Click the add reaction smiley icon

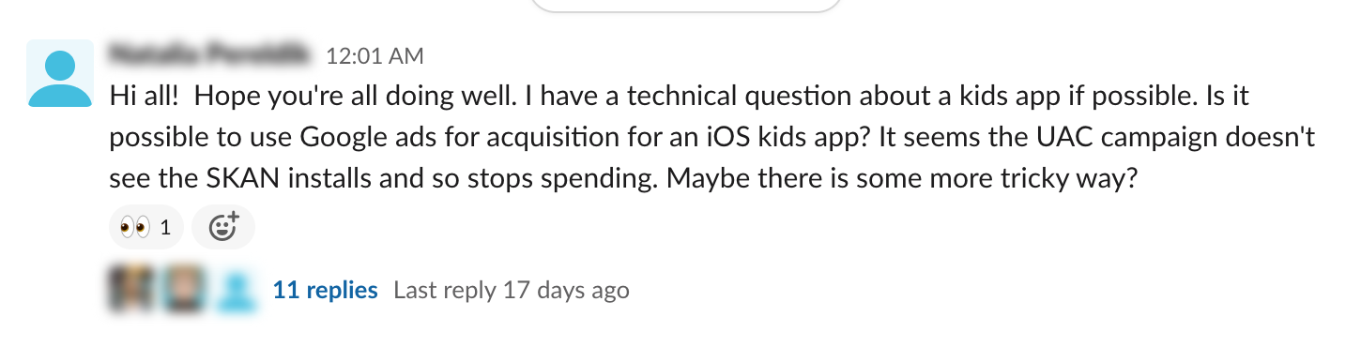tap(222, 227)
